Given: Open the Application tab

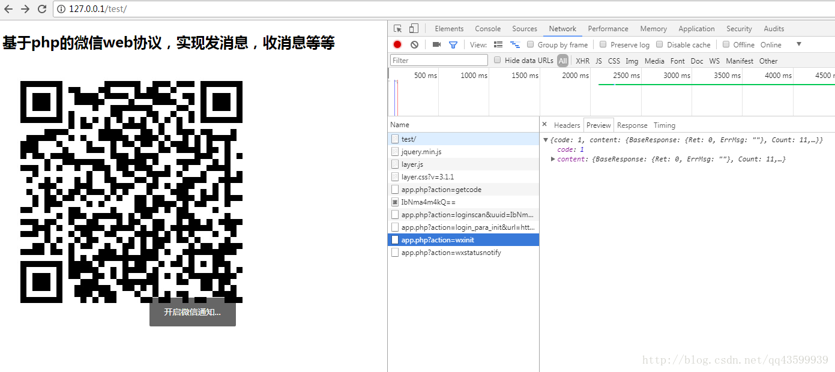Looking at the screenshot, I should 696,28.
